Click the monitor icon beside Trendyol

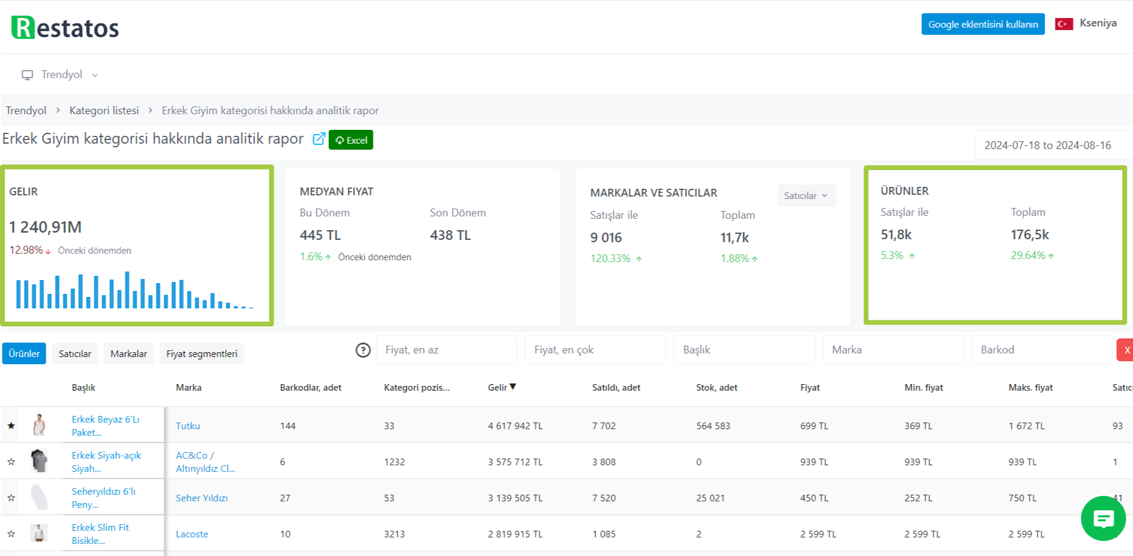(27, 75)
